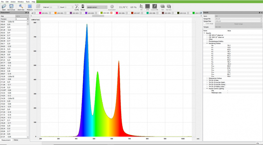The width and height of the screenshot is (263, 145).
Task: Close the 10W-005 tab with its X
Action: click(x=111, y=13)
